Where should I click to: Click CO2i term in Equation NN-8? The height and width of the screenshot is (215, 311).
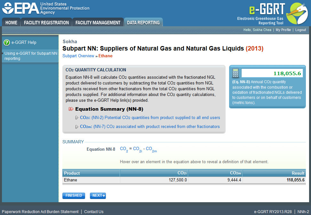coord(138,149)
